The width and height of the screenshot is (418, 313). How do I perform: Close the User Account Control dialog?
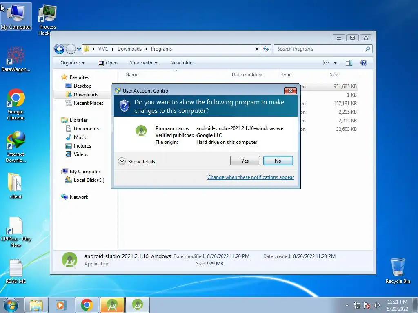(x=290, y=90)
